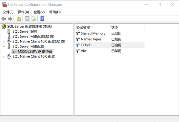Open the 文件(F) menu
The width and height of the screenshot is (179, 122).
8,12
